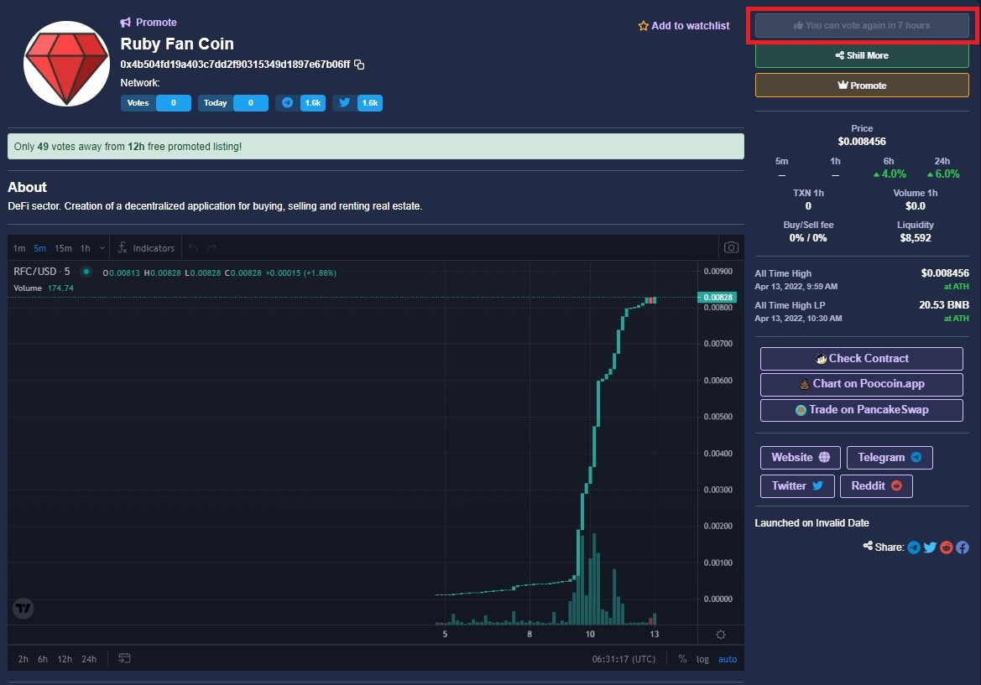The image size is (981, 685).
Task: Select the 12h time range
Action: [x=65, y=659]
